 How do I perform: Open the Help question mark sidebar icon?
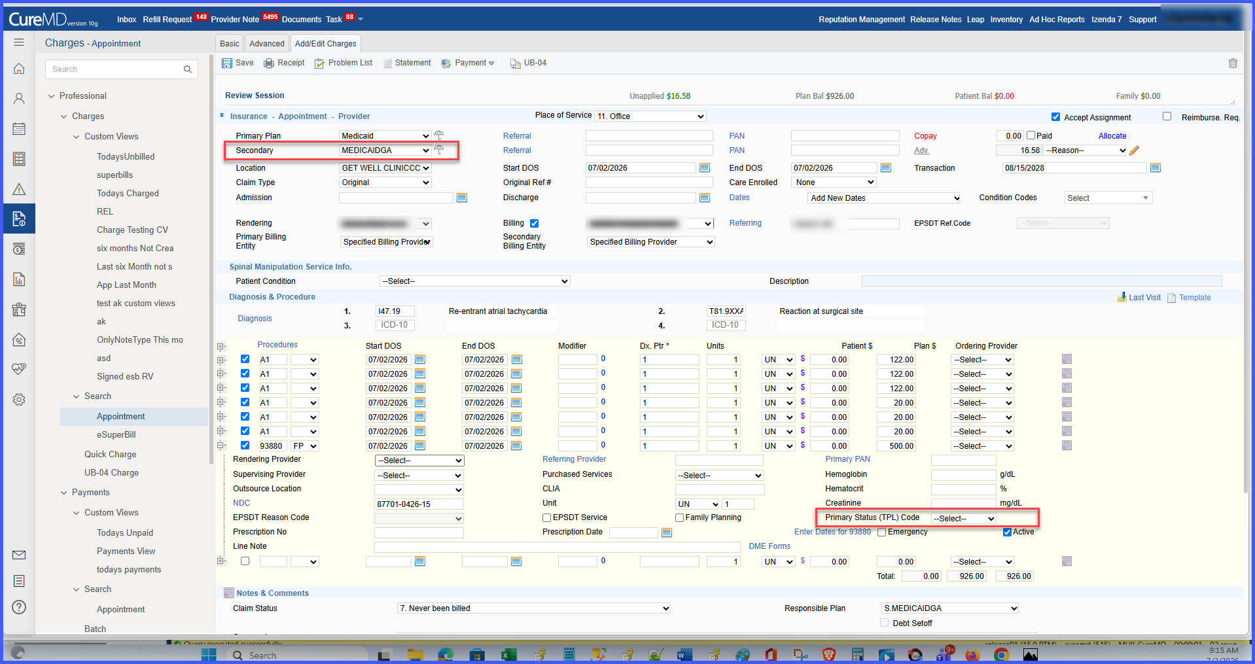click(19, 607)
